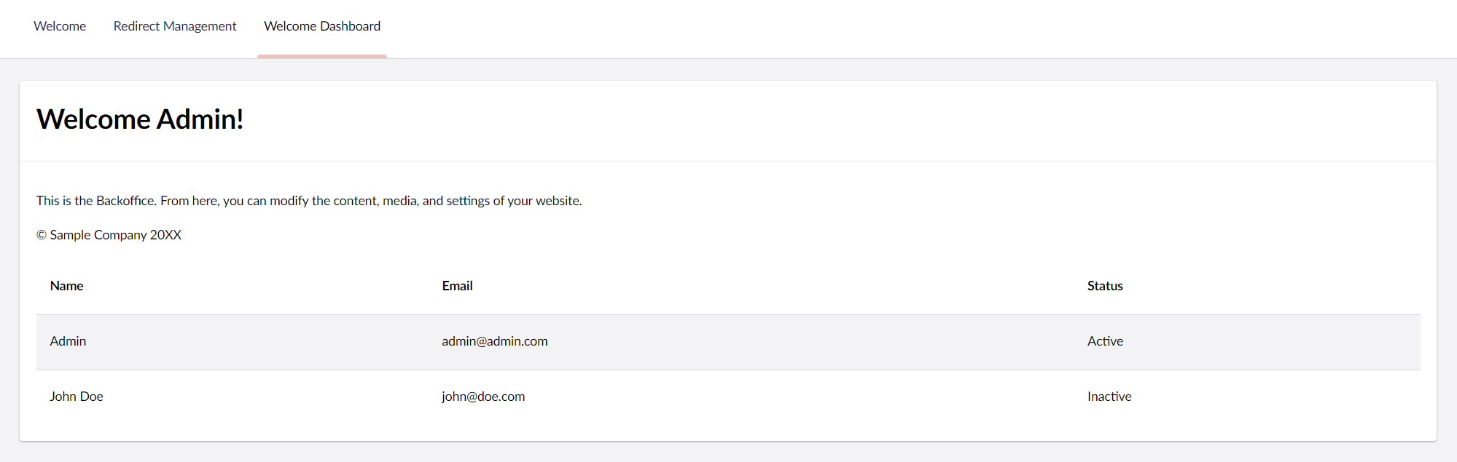
Task: Click the Inactive status value
Action: click(1109, 397)
